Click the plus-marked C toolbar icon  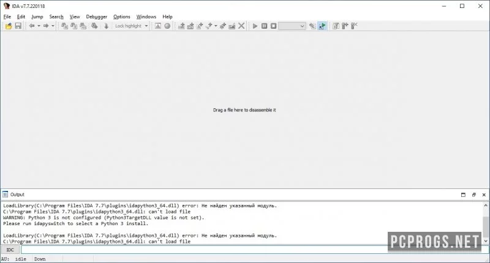click(312, 26)
